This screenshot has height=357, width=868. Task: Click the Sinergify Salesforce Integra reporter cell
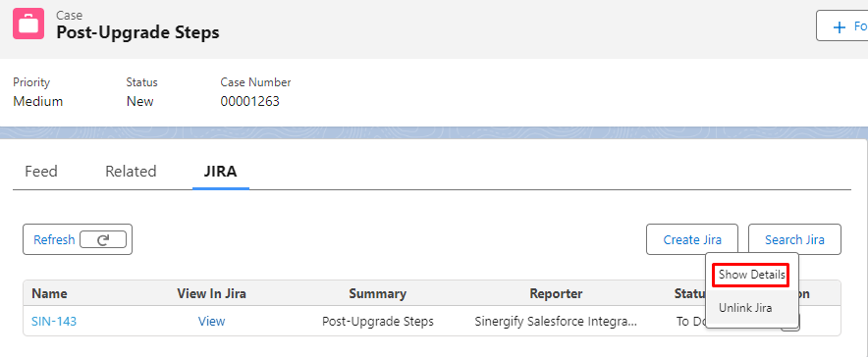(556, 321)
